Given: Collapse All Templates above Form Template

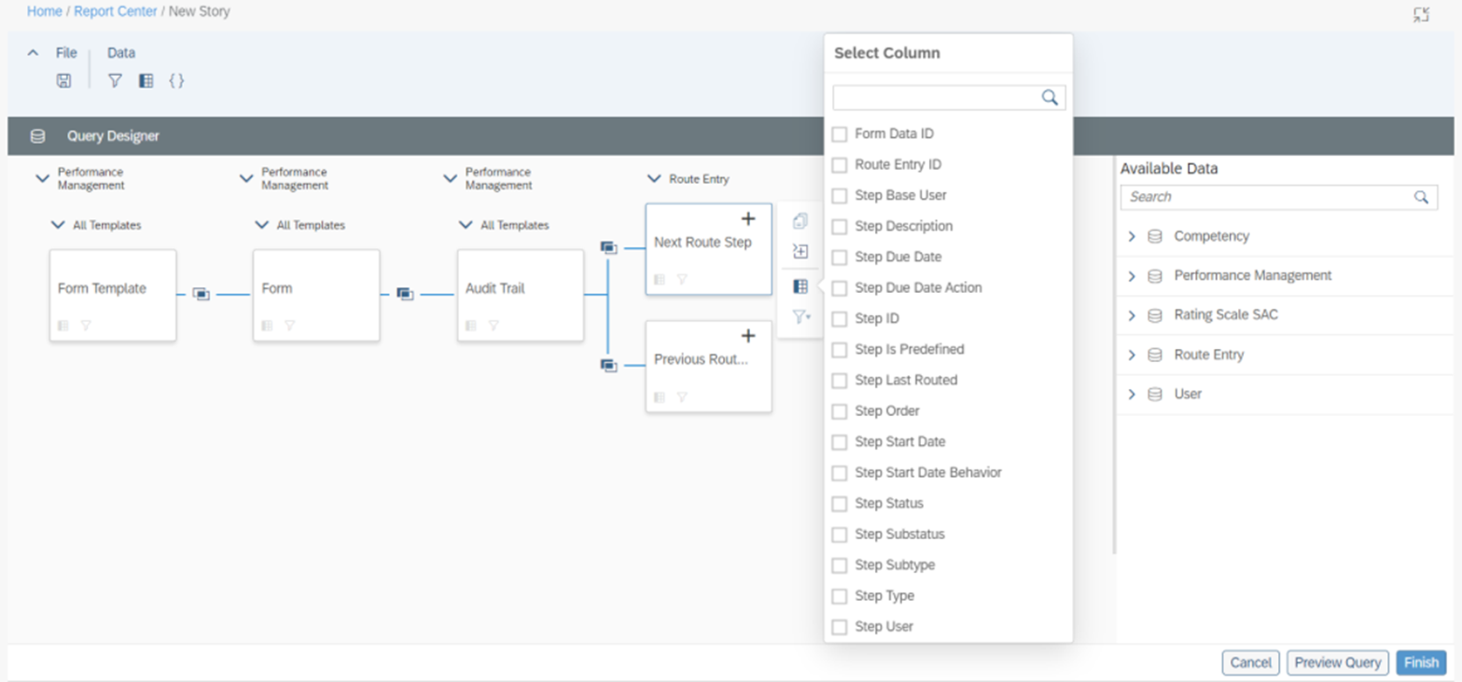Looking at the screenshot, I should click(58, 225).
